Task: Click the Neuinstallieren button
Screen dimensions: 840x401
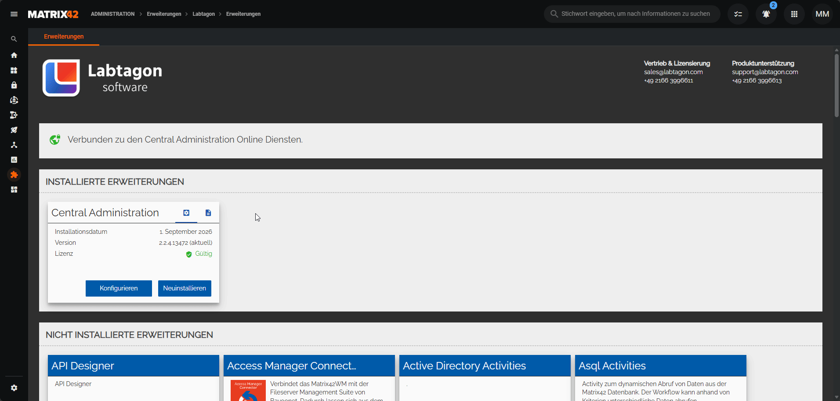Action: click(x=185, y=288)
